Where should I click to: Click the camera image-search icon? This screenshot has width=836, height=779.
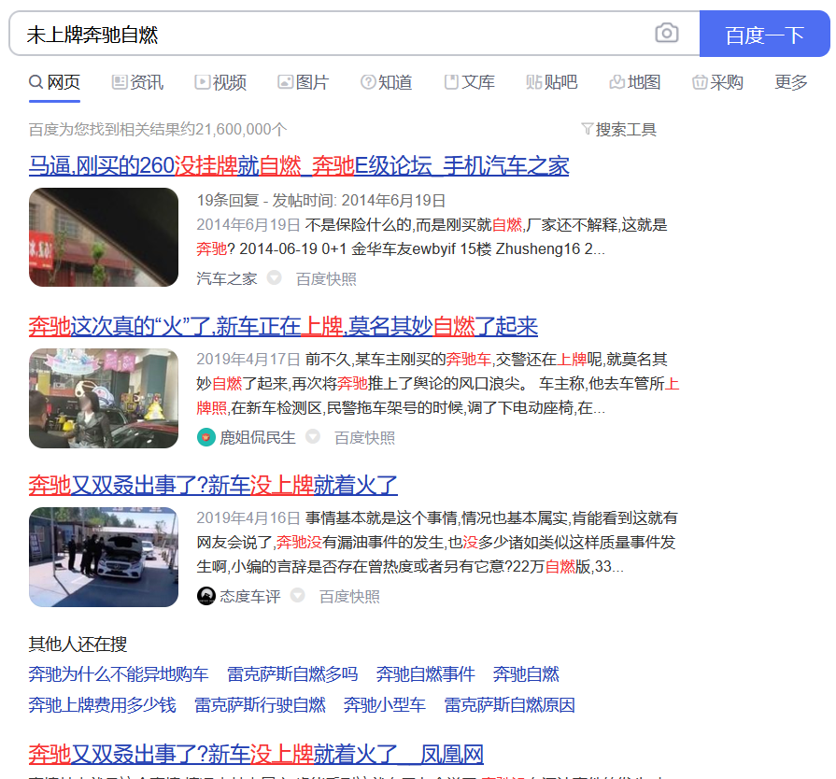(666, 33)
